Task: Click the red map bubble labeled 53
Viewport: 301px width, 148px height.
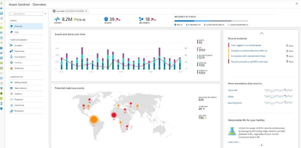Action: click(x=114, y=115)
